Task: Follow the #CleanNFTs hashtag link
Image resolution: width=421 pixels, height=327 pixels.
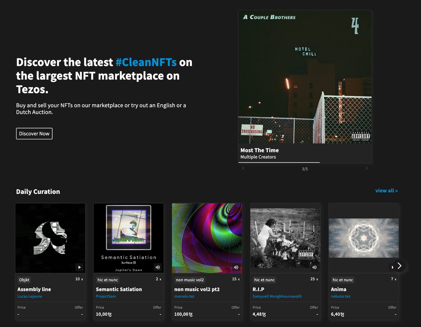Action: tap(146, 62)
